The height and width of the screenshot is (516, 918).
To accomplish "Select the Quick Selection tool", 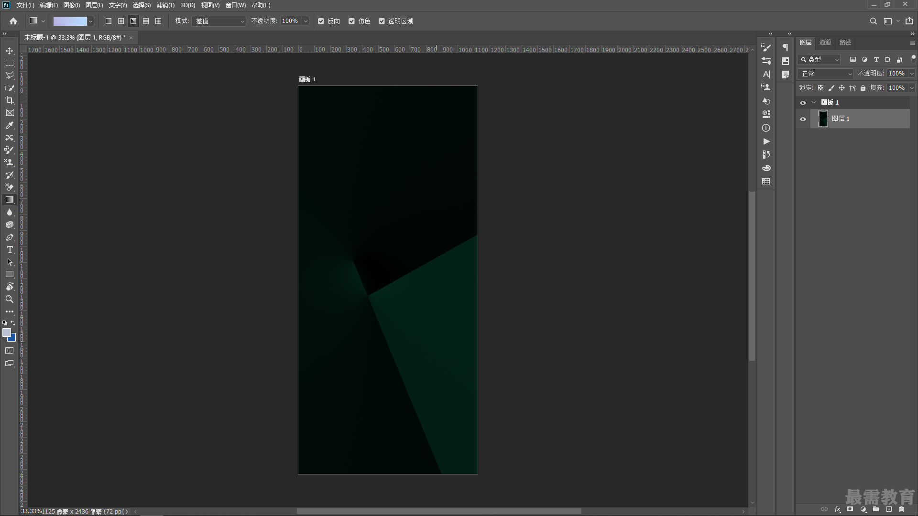I will (x=10, y=88).
